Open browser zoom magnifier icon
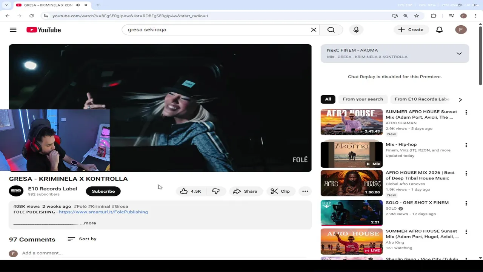The width and height of the screenshot is (483, 272). [x=406, y=16]
